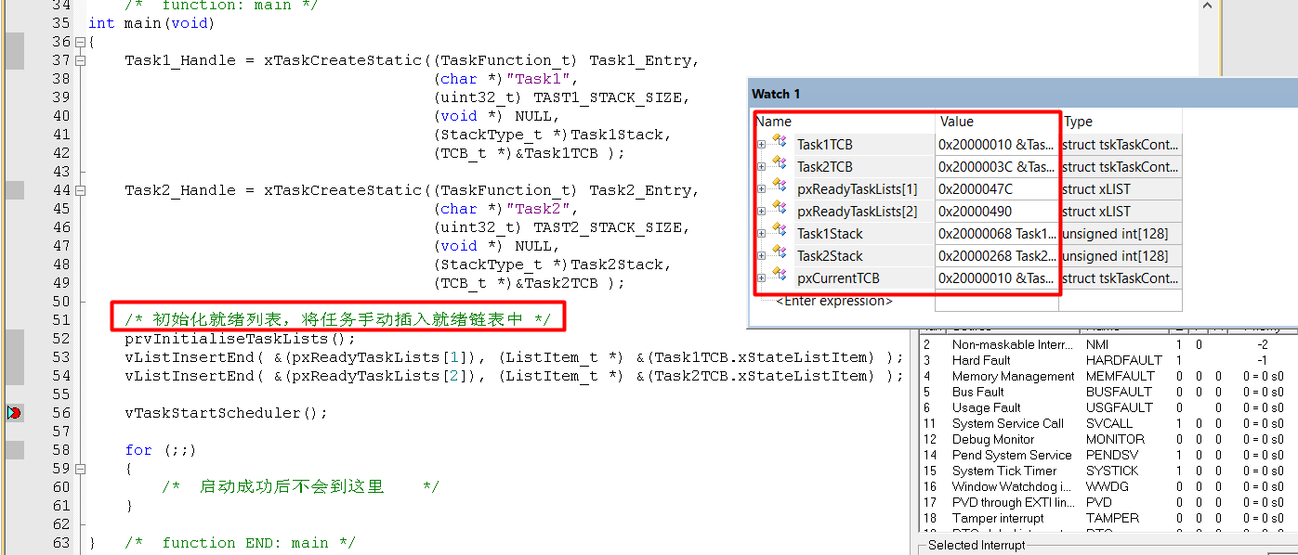Click the variable icon beside pxCurrentTCB
The image size is (1298, 555).
tap(780, 277)
